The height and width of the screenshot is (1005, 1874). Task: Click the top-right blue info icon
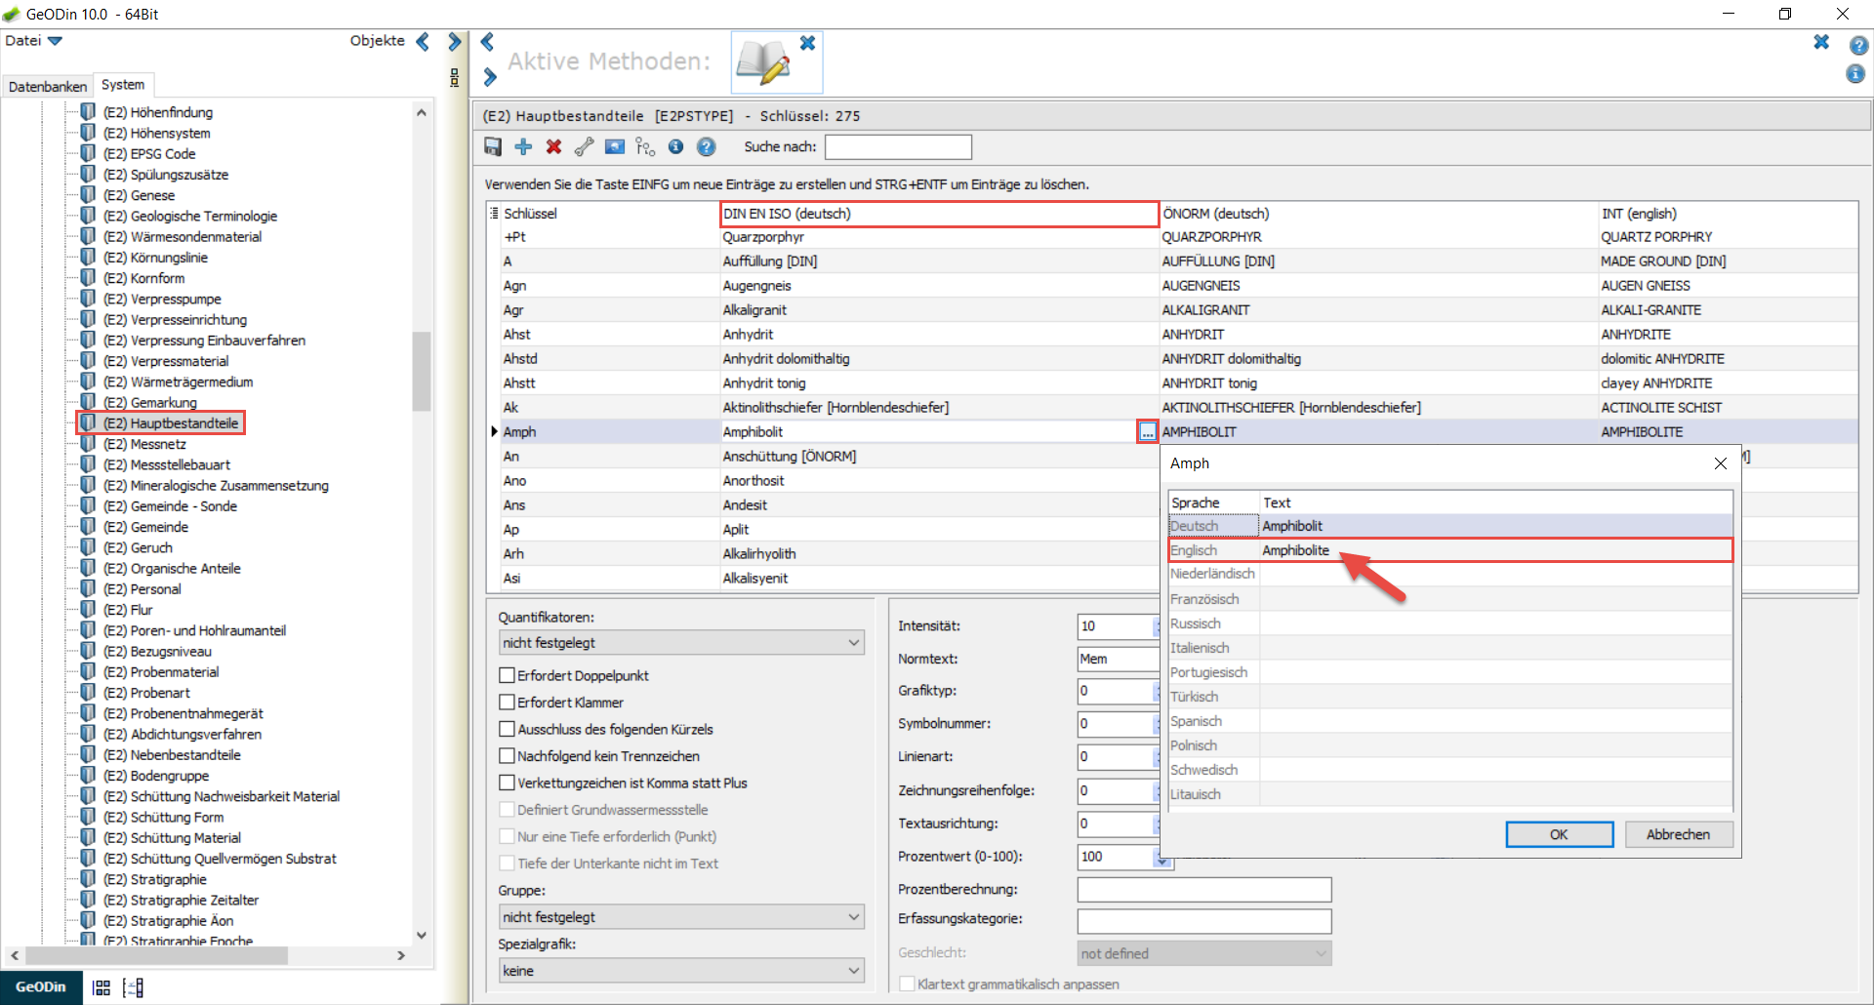(1855, 74)
